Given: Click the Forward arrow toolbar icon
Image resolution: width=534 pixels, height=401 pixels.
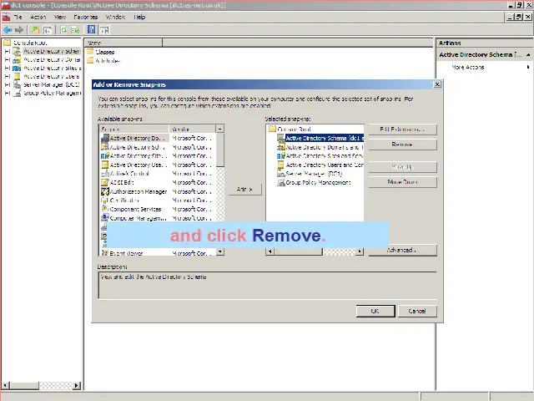Looking at the screenshot, I should pos(19,30).
